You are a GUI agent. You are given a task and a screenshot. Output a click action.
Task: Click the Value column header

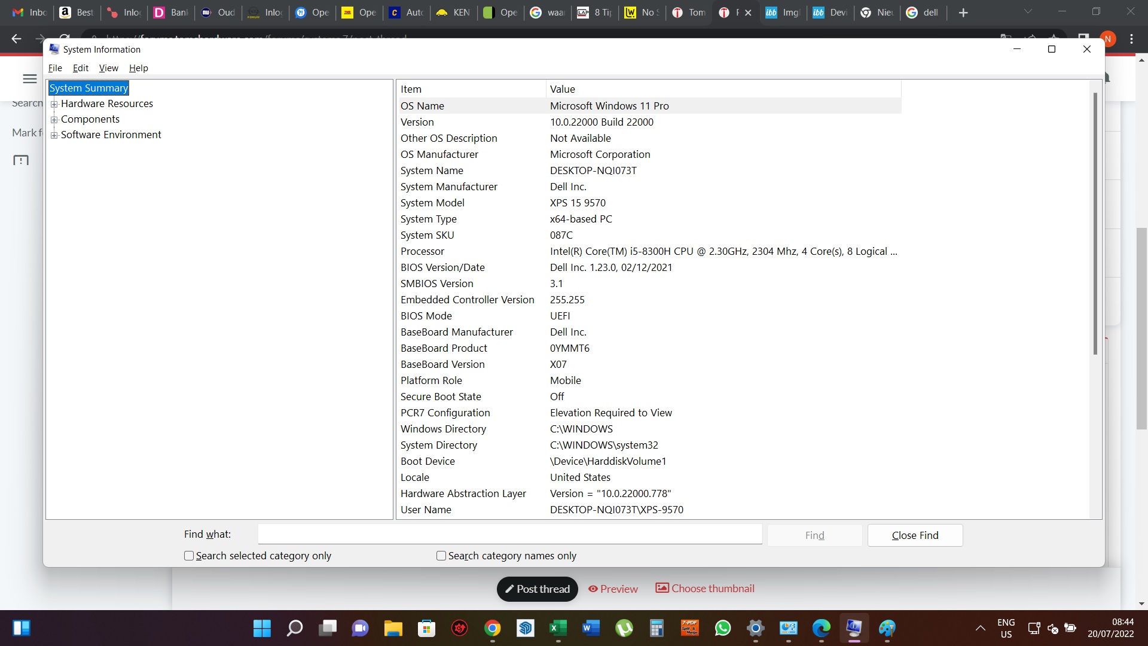[x=723, y=89]
